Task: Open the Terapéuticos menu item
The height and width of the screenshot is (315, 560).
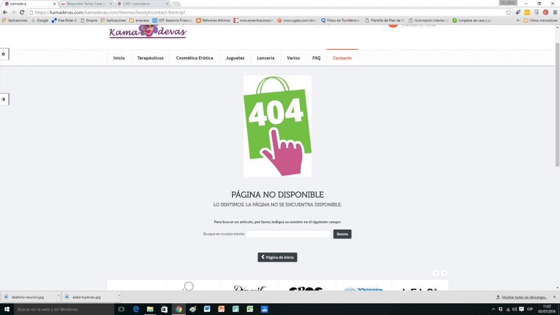Action: tap(150, 58)
